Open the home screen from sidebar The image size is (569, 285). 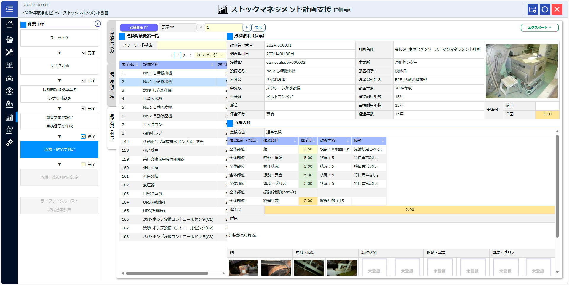(9, 25)
